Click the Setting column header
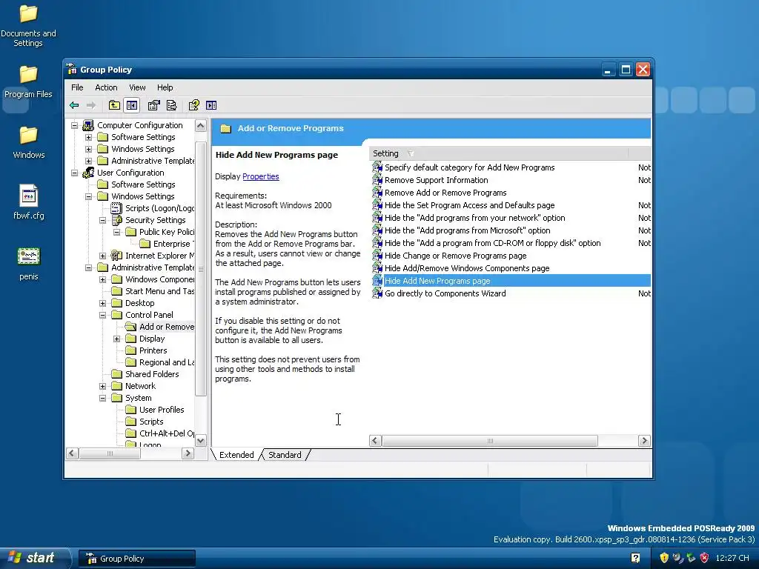759x569 pixels. coord(498,153)
